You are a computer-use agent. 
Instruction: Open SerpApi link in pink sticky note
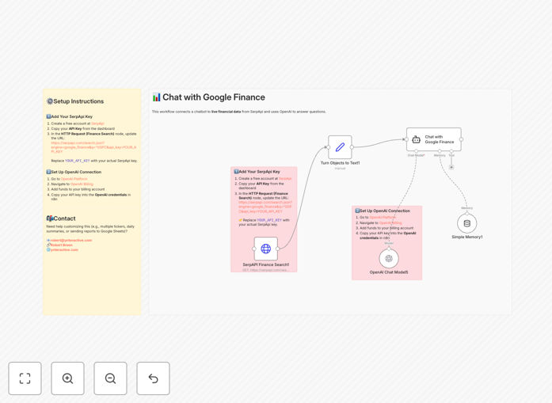(285, 178)
